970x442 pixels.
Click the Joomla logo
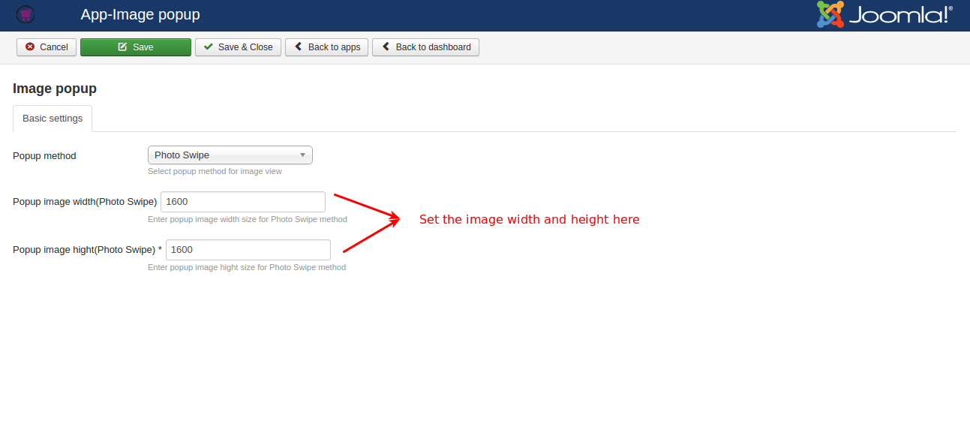coord(884,15)
